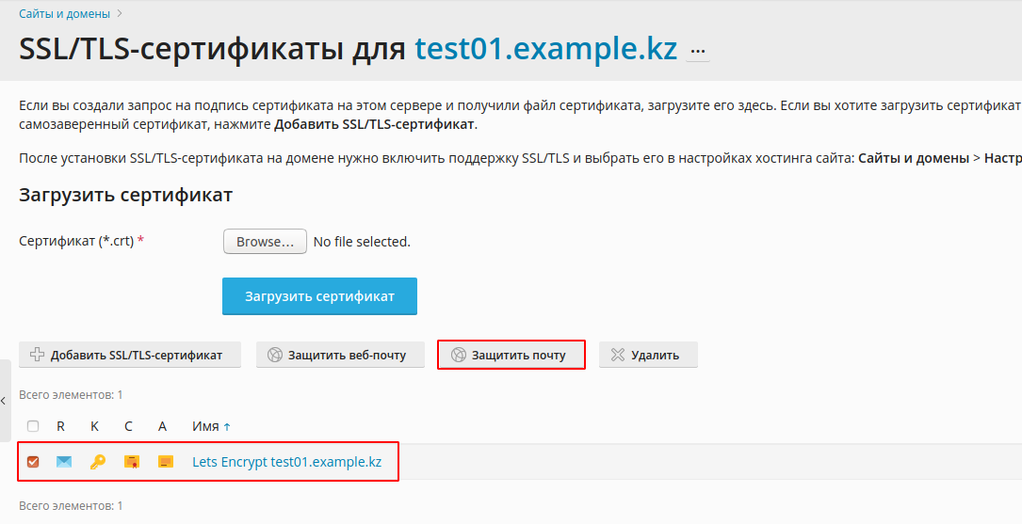1022x524 pixels.
Task: Click the Загрузить сертификат blue button
Action: (319, 296)
